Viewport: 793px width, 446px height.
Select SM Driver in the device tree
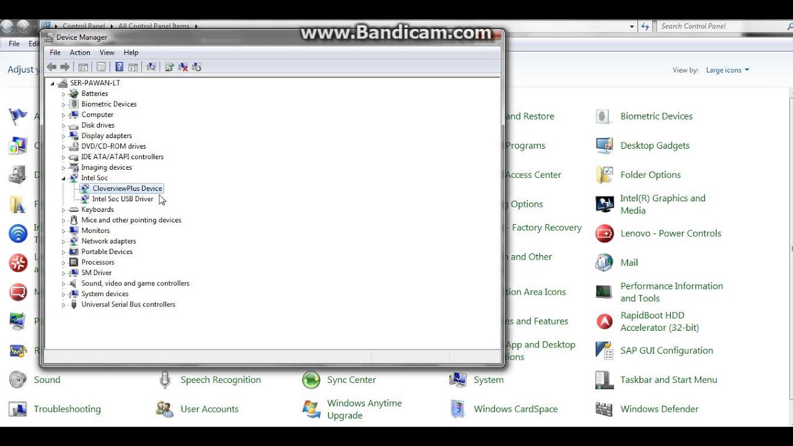tap(97, 273)
